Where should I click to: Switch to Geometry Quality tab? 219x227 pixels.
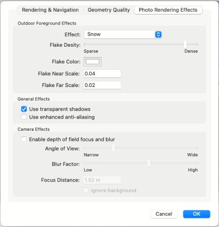click(x=109, y=10)
